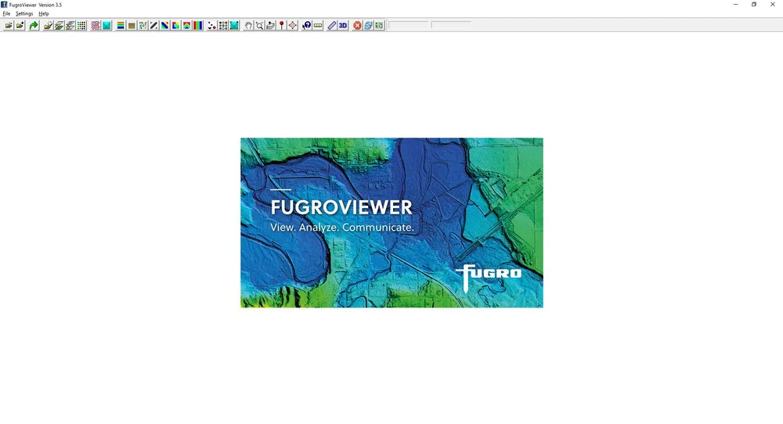Restore down the FugroViewer window

(754, 5)
